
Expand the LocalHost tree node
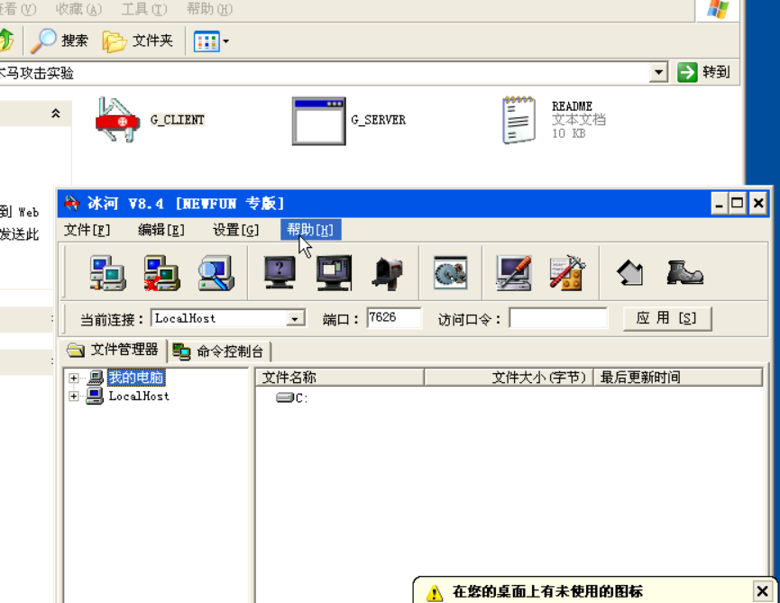(x=74, y=397)
